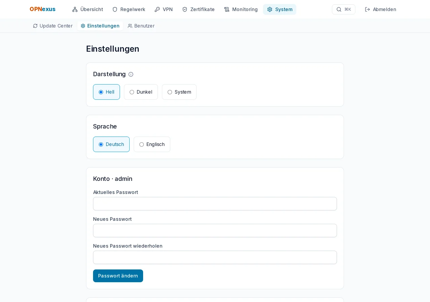Focus the Neues Passwort field

point(215,231)
